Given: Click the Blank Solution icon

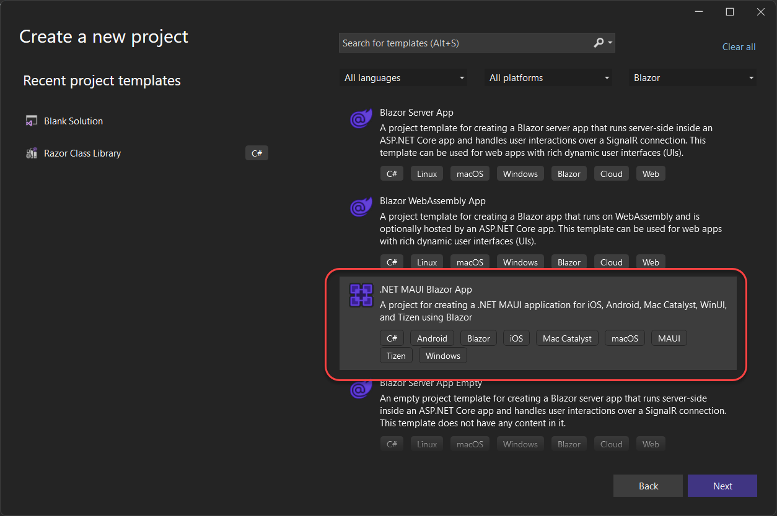Looking at the screenshot, I should click(x=32, y=121).
